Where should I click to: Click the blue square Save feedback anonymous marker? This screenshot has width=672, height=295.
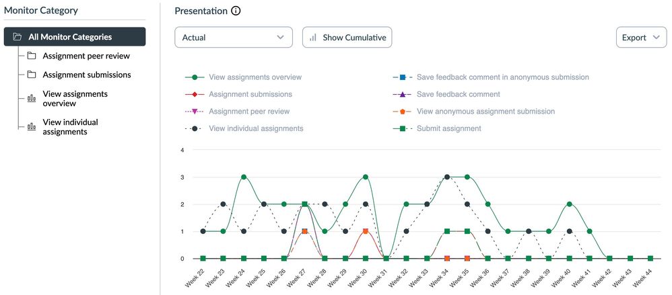tap(402, 77)
